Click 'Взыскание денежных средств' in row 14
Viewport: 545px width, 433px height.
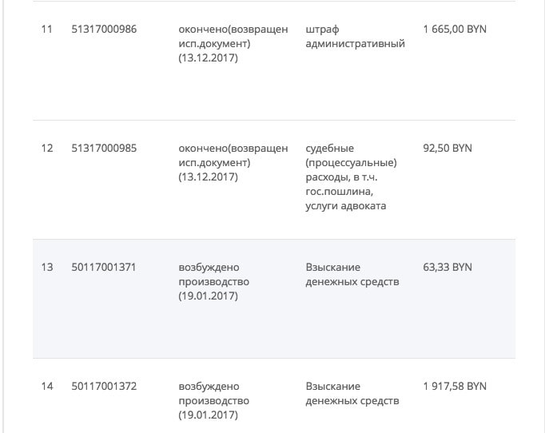click(352, 393)
